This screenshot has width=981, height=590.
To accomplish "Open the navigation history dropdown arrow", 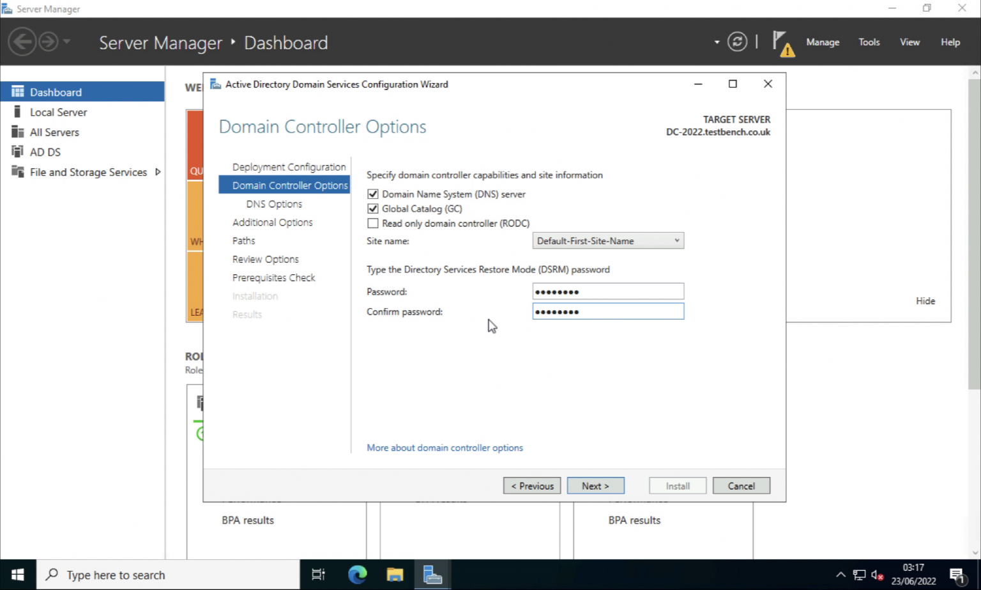I will (67, 42).
